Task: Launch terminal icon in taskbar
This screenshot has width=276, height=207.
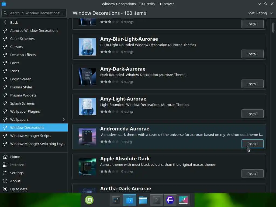Action: [157, 200]
